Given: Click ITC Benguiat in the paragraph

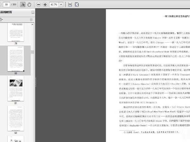Looking at the screenshot, I should [x=148, y=102].
